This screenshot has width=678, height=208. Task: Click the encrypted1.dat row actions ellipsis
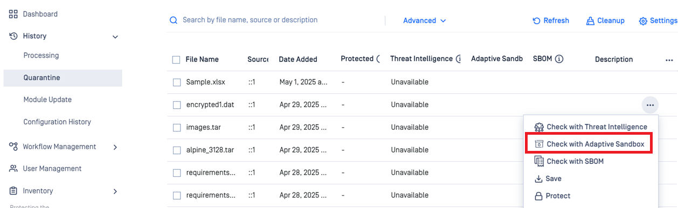(650, 105)
